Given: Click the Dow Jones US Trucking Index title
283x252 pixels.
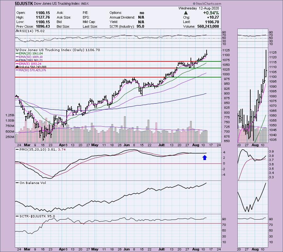Looking at the screenshot, I should (x=57, y=3).
